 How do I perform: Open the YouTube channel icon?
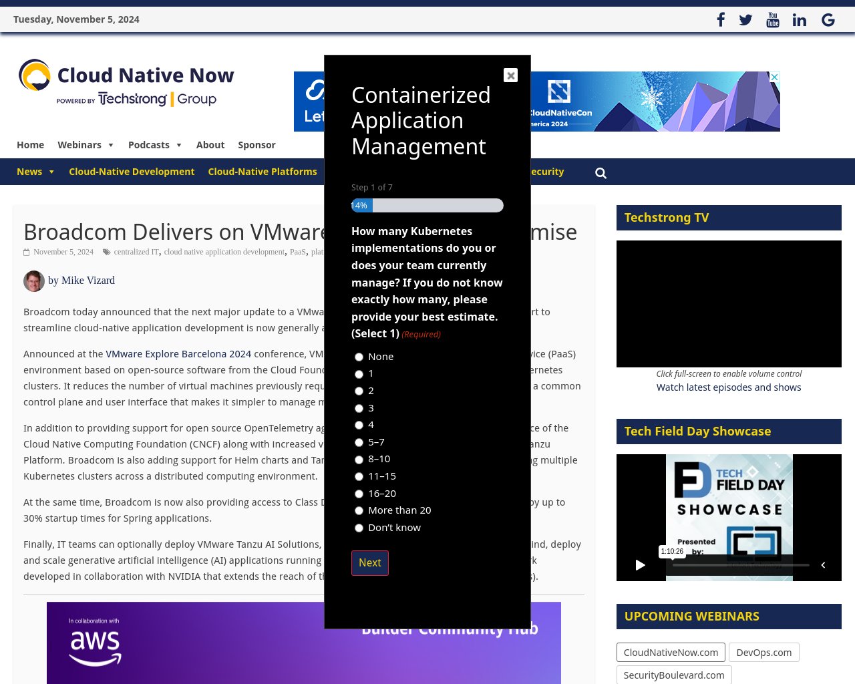[x=772, y=19]
